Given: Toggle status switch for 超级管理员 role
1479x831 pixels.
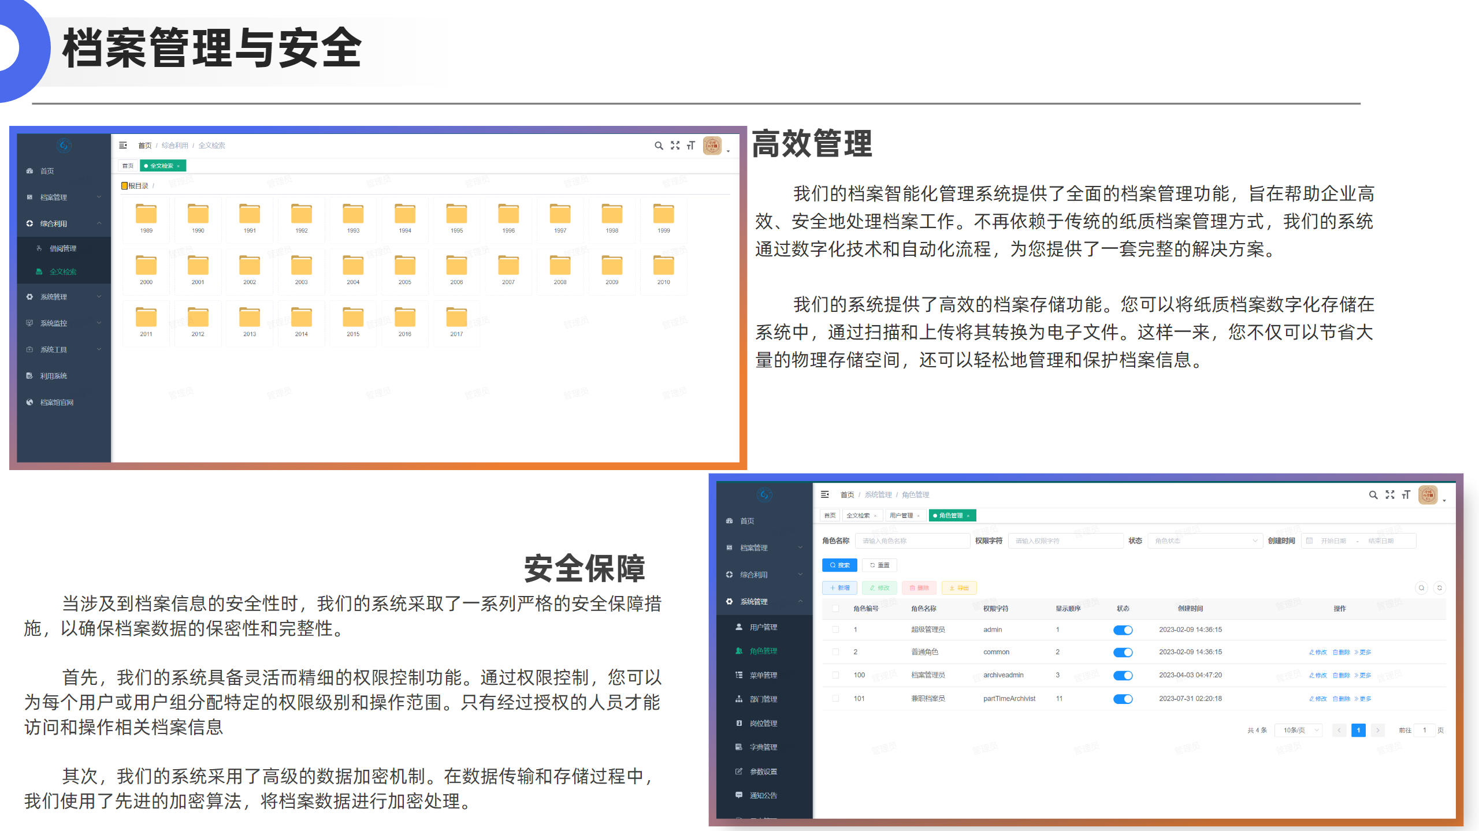Looking at the screenshot, I should point(1123,630).
